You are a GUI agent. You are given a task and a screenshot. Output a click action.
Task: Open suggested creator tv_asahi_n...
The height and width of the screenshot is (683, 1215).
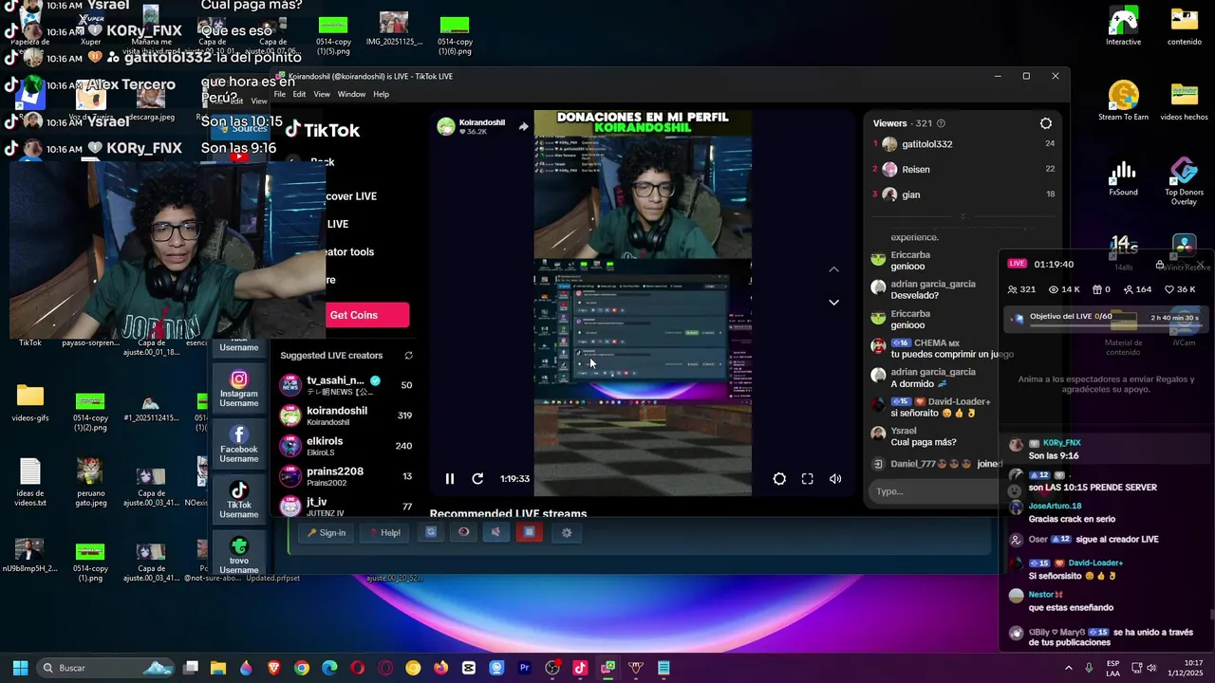click(346, 385)
